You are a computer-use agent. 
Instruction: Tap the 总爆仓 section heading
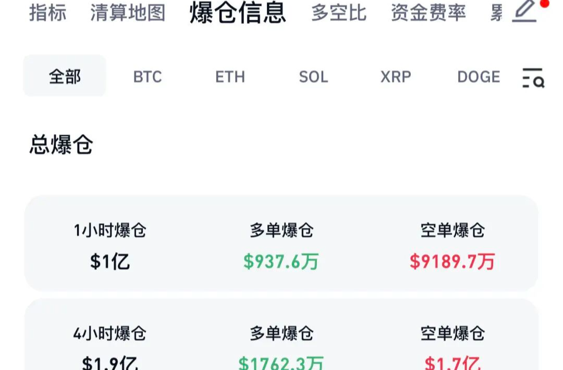pos(61,145)
